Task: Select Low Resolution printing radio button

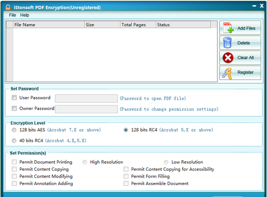Action: pos(166,162)
